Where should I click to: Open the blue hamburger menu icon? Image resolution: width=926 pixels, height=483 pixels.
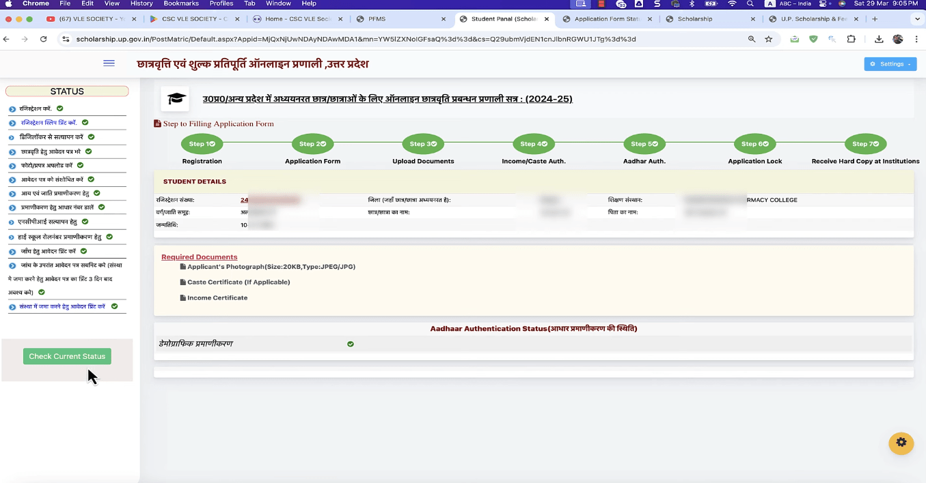click(x=109, y=63)
